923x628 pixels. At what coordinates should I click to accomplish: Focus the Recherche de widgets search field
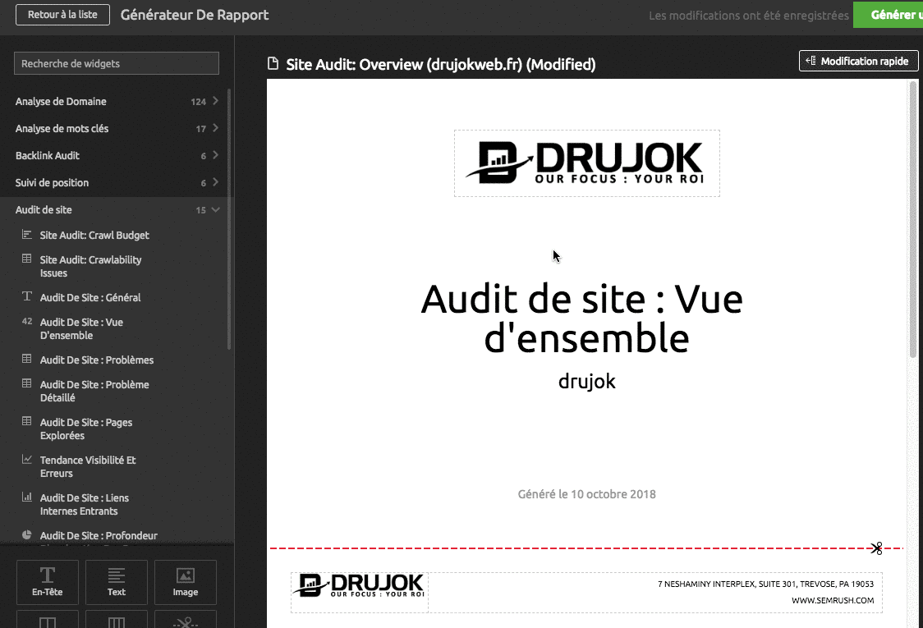[x=117, y=63]
